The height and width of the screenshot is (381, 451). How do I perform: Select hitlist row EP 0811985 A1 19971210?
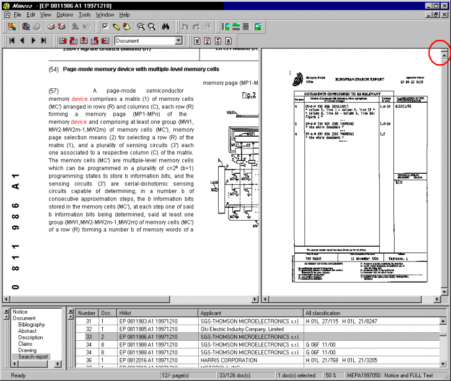coord(258,329)
